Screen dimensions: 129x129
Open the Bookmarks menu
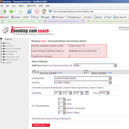coord(32,6)
